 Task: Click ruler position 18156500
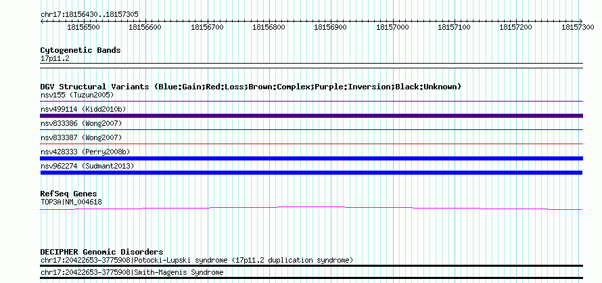point(83,27)
